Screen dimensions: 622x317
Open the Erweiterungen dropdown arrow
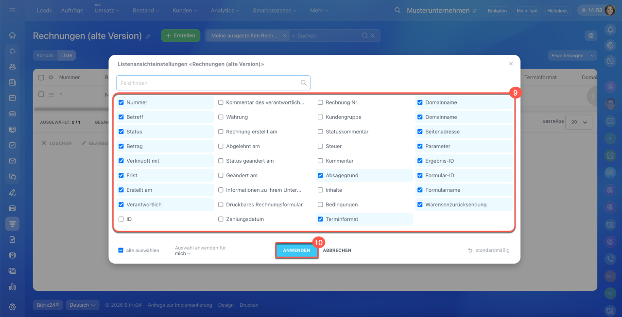(x=592, y=55)
